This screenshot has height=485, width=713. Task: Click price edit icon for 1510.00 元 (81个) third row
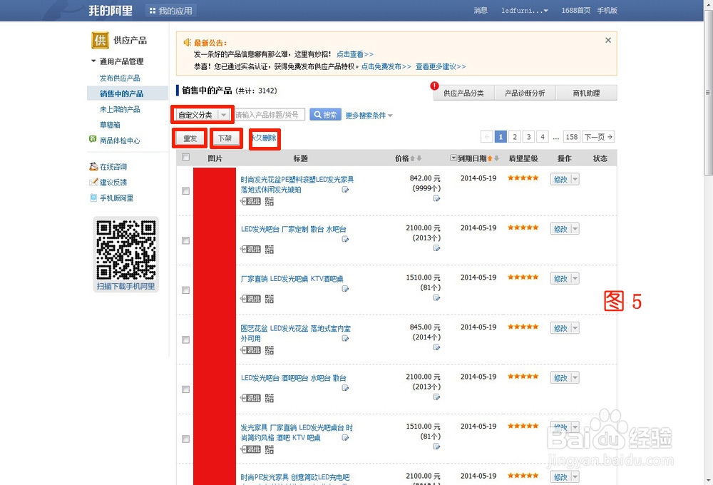436,297
